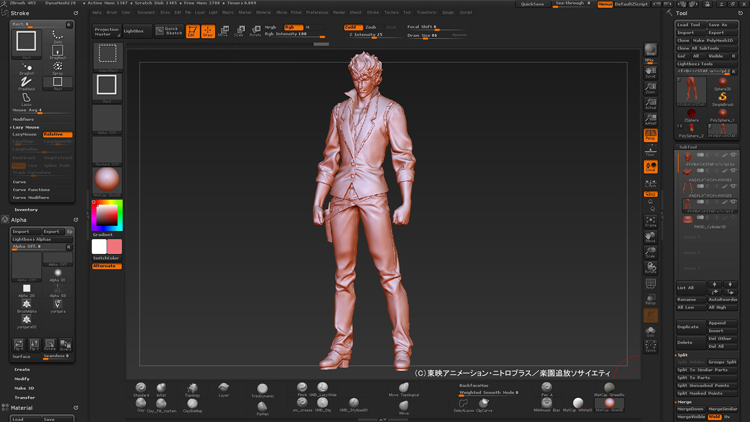
Task: Open the Preferences menu
Action: (317, 12)
